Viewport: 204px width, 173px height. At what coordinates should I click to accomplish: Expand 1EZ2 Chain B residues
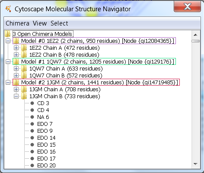pyautogui.click(x=16, y=55)
